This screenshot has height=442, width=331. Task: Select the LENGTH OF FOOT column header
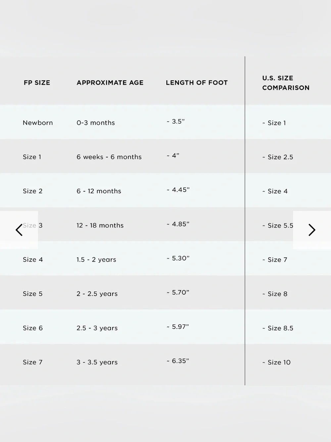[197, 83]
